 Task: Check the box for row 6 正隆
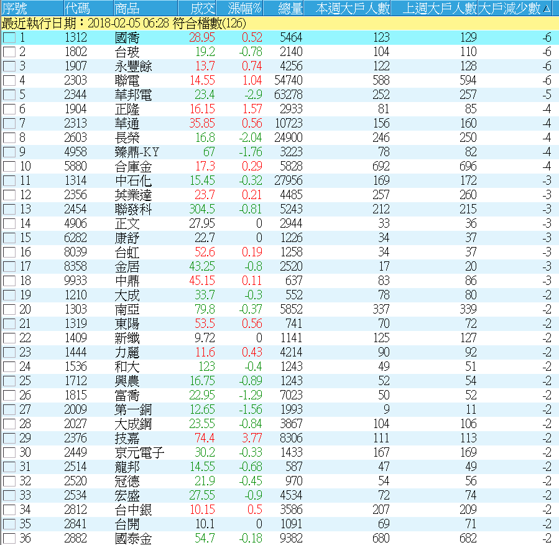9,109
